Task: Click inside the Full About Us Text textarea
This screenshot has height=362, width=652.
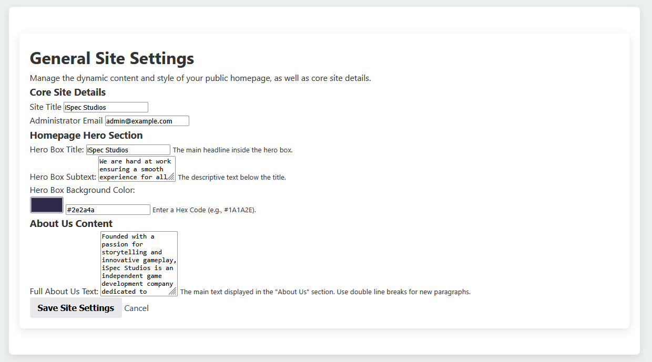Action: pos(138,262)
